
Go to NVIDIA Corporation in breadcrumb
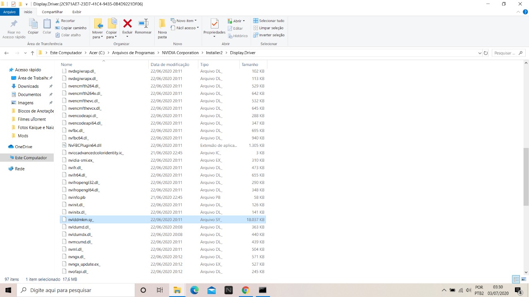pyautogui.click(x=180, y=53)
